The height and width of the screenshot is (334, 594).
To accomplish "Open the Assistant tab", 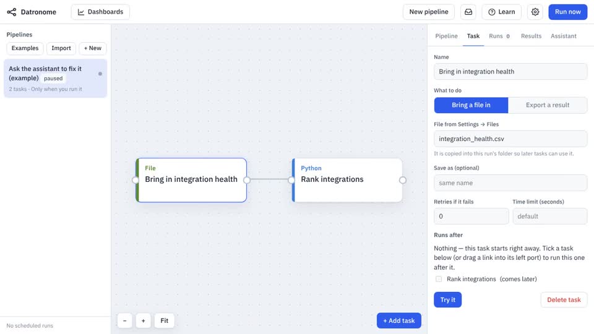I will (563, 36).
